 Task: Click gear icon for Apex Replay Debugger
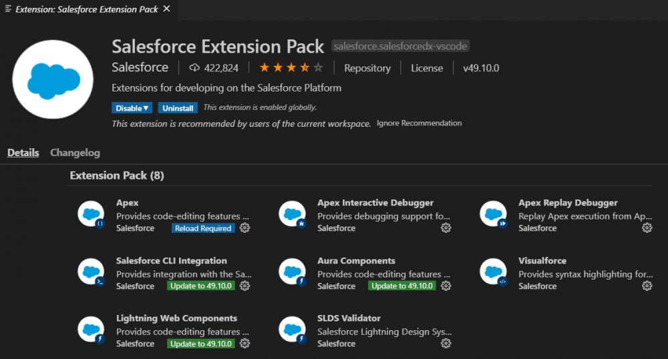pos(647,228)
